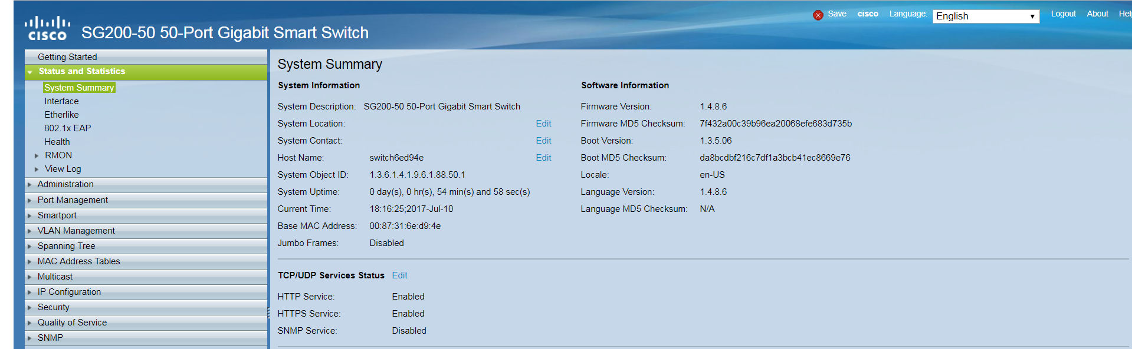Image resolution: width=1132 pixels, height=349 pixels.
Task: Open the 802.1x EAP page
Action: (x=68, y=128)
